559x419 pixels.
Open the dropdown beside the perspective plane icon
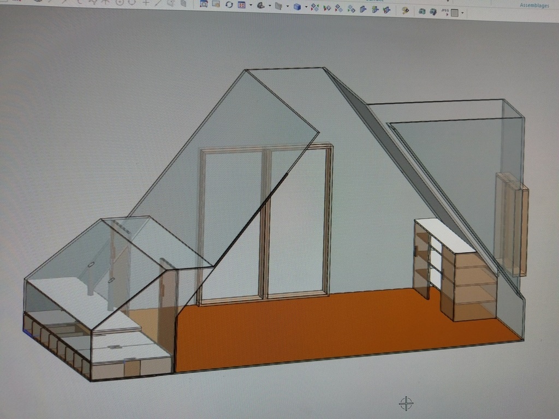pos(270,5)
